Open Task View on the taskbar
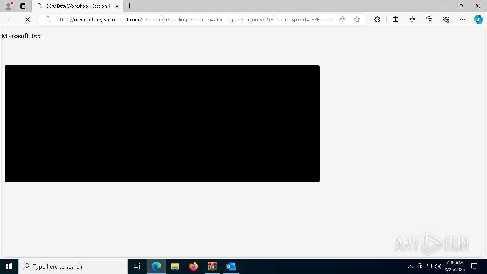The image size is (487, 274). (137, 266)
